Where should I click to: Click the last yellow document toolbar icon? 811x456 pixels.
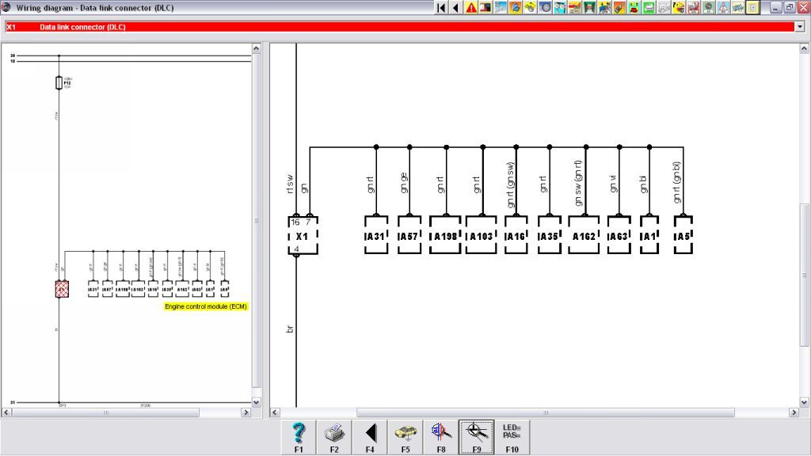pos(752,7)
